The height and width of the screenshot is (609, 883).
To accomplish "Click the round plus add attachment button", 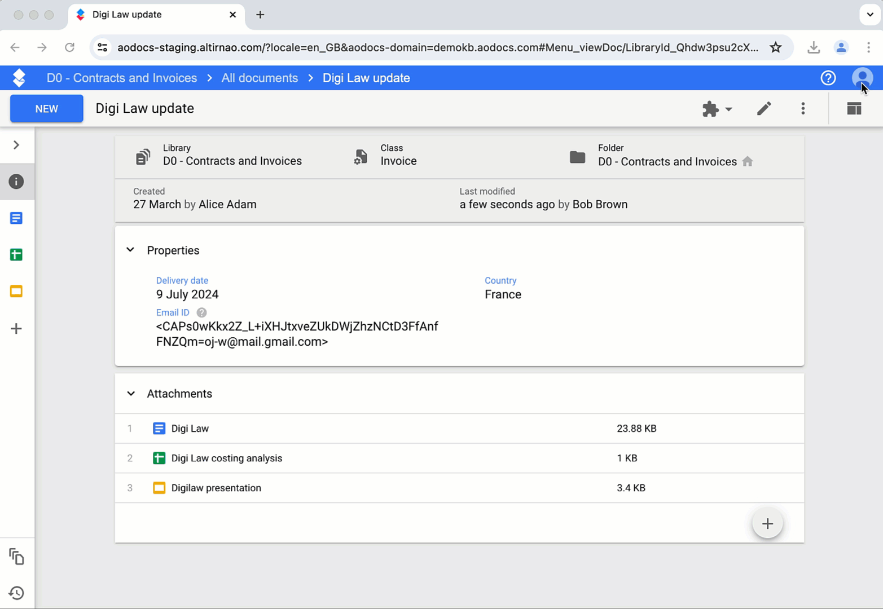I will pyautogui.click(x=767, y=523).
